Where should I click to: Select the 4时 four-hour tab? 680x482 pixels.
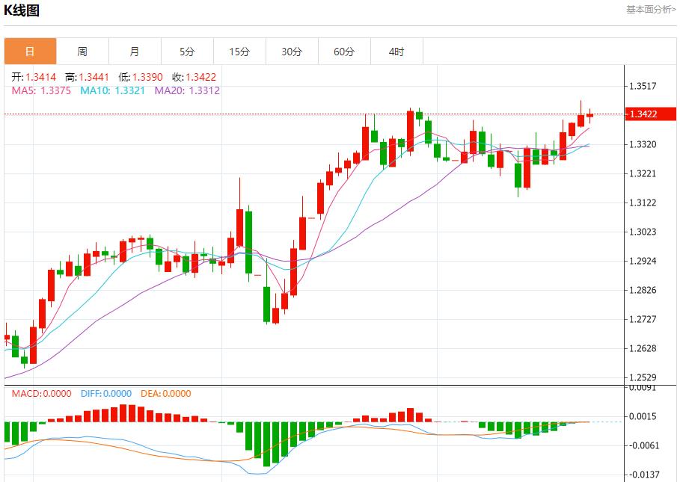tap(396, 52)
